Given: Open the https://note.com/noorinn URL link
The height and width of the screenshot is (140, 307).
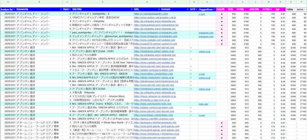Looking at the screenshot, I should click(x=147, y=104).
